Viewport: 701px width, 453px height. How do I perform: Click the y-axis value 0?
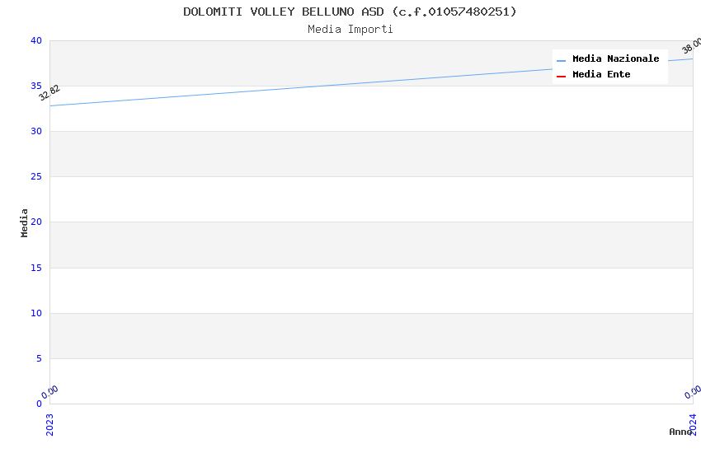click(40, 404)
